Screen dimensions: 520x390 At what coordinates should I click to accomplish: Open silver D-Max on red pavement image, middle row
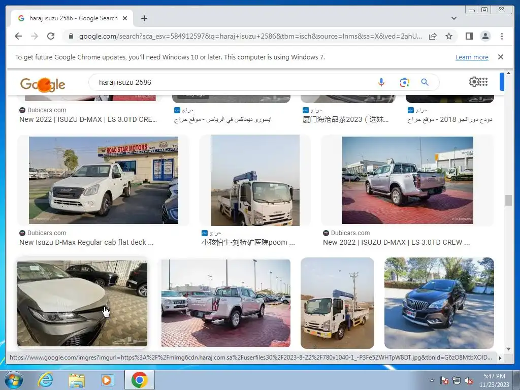[x=408, y=180]
